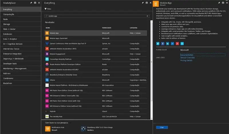Open AI + Cognitive Services category
The image size is (229, 134).
21,44
